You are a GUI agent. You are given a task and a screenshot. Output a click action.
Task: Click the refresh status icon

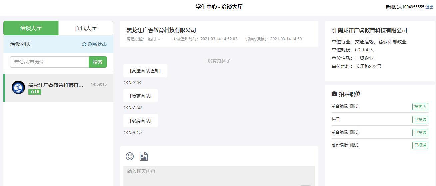84,44
